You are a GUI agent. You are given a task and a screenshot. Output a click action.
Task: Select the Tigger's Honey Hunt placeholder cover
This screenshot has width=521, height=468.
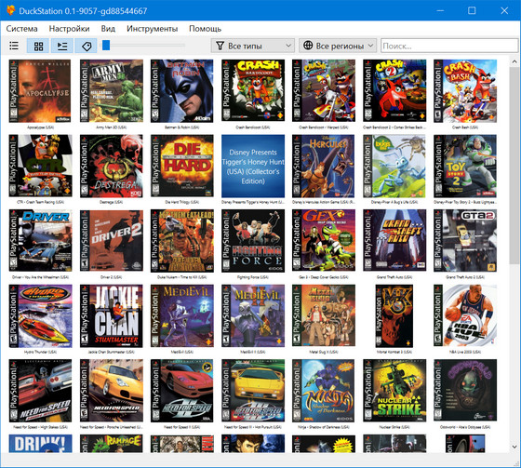pyautogui.click(x=253, y=166)
